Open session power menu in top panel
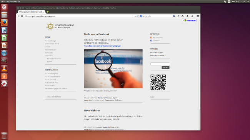The width and height of the screenshot is (250, 140). tap(248, 2)
